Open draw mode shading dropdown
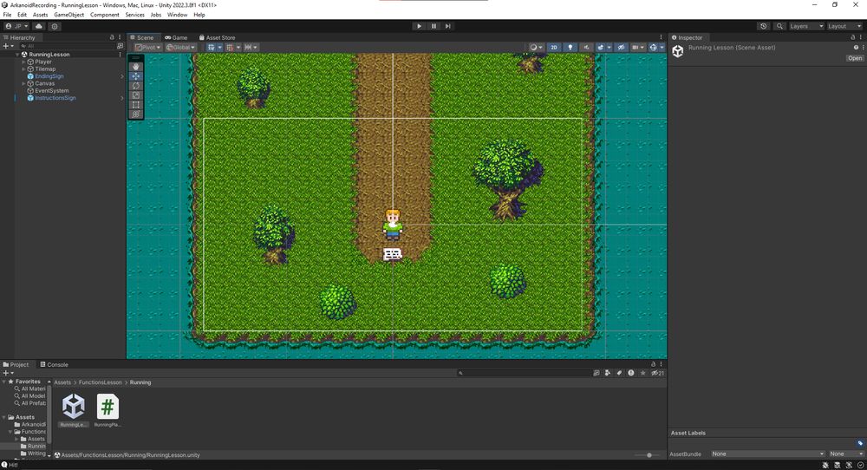867x470 pixels. pos(536,48)
